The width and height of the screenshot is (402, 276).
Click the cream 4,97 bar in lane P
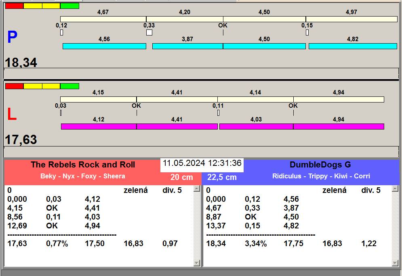pos(351,19)
